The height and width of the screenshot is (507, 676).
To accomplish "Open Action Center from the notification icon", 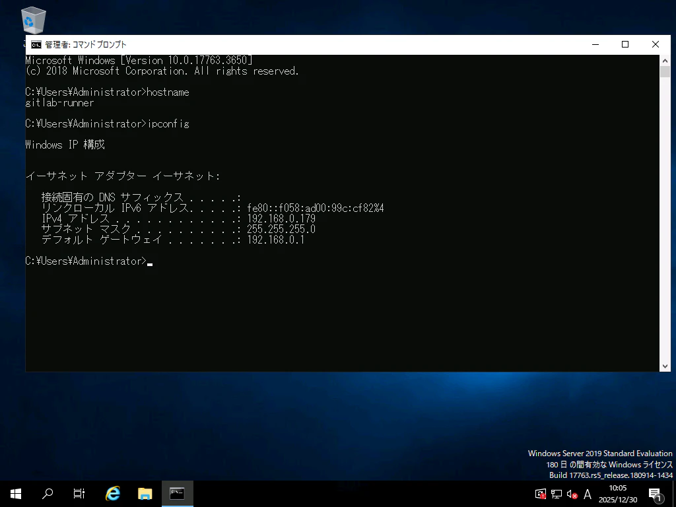I will (x=654, y=494).
